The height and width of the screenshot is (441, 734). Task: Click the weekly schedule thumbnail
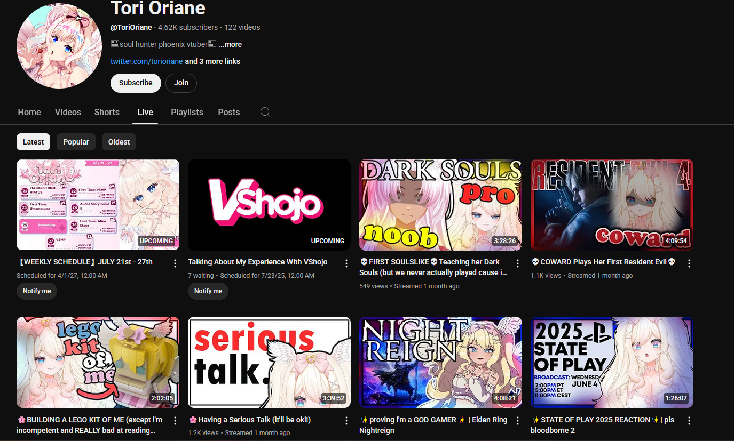[x=98, y=205]
